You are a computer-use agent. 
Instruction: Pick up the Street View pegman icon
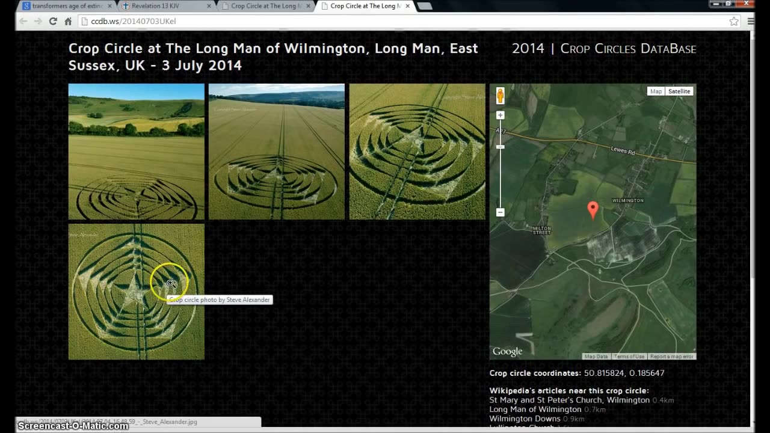point(500,96)
